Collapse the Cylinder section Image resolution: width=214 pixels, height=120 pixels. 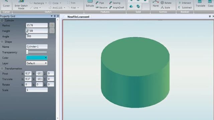[x=2, y=20]
